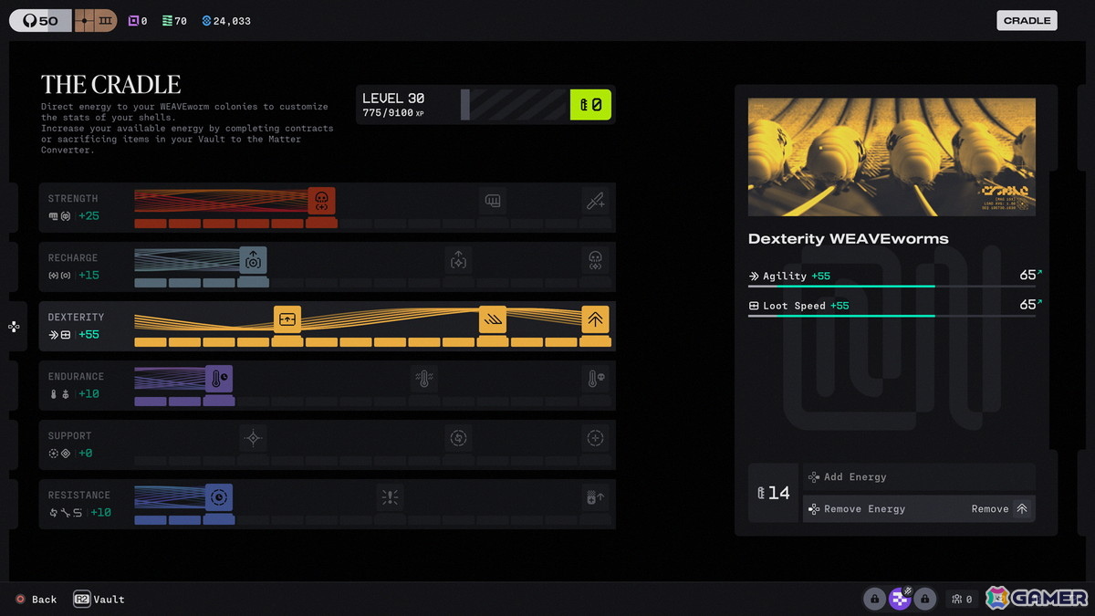1095x616 pixels.
Task: Select the upward arrow node ending Dexterity row
Action: pos(595,319)
